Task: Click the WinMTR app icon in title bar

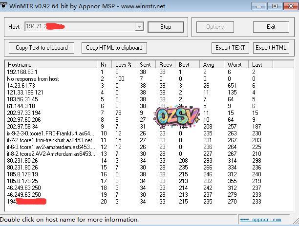Action: tap(4, 6)
